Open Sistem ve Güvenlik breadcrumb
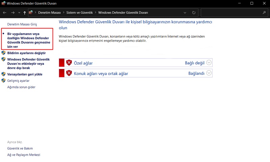270x162 pixels. coord(80,13)
